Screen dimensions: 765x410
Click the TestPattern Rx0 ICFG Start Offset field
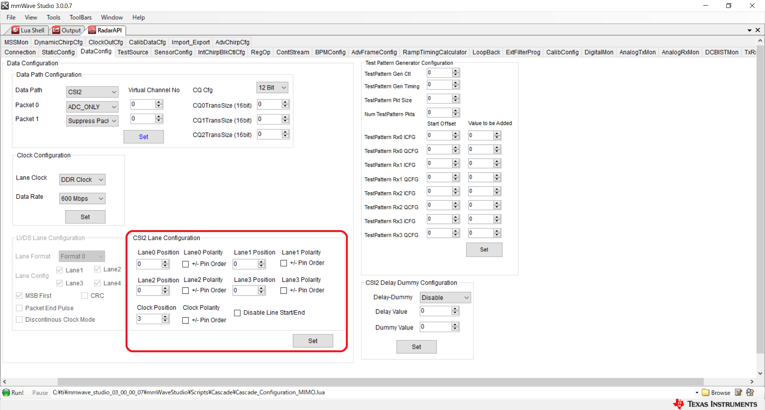[440, 135]
